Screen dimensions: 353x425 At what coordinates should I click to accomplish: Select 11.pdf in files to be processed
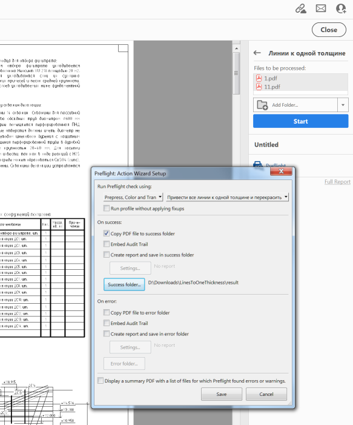point(300,87)
